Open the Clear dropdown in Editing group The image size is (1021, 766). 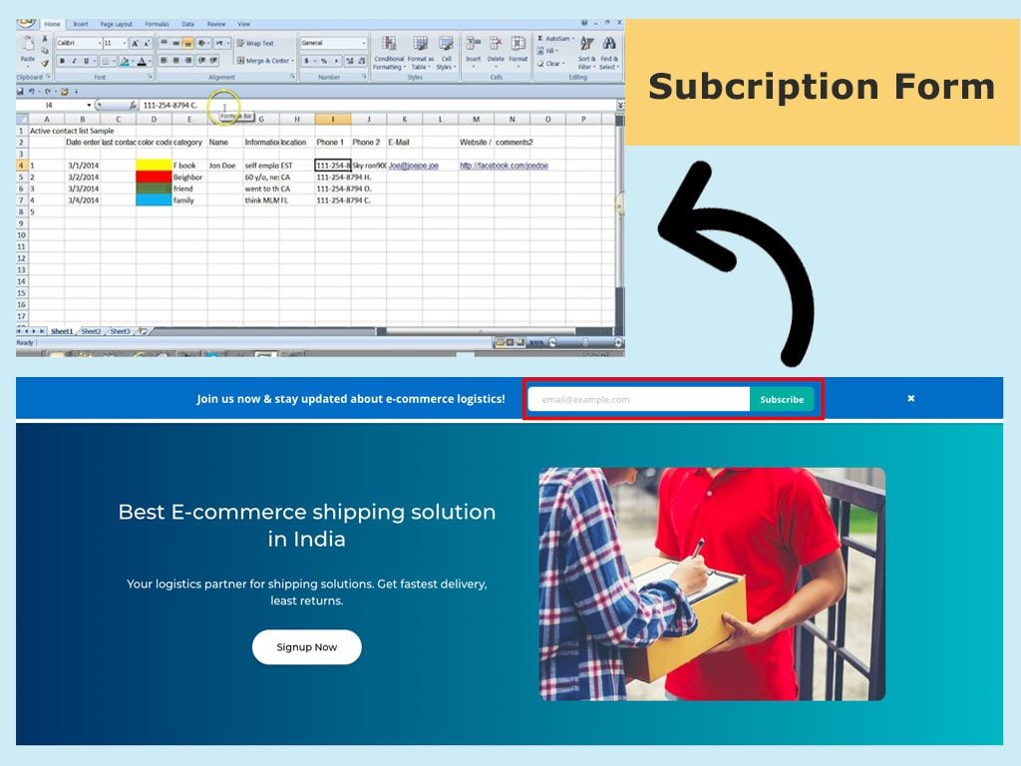click(550, 63)
